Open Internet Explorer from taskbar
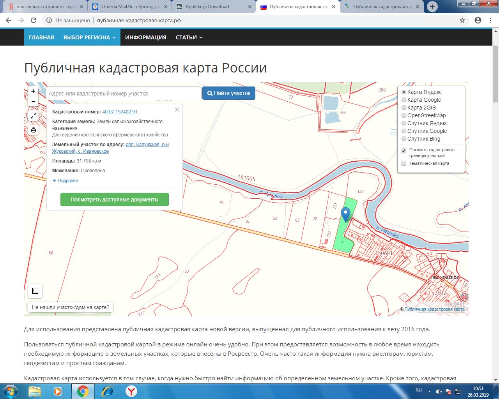 (x=107, y=391)
